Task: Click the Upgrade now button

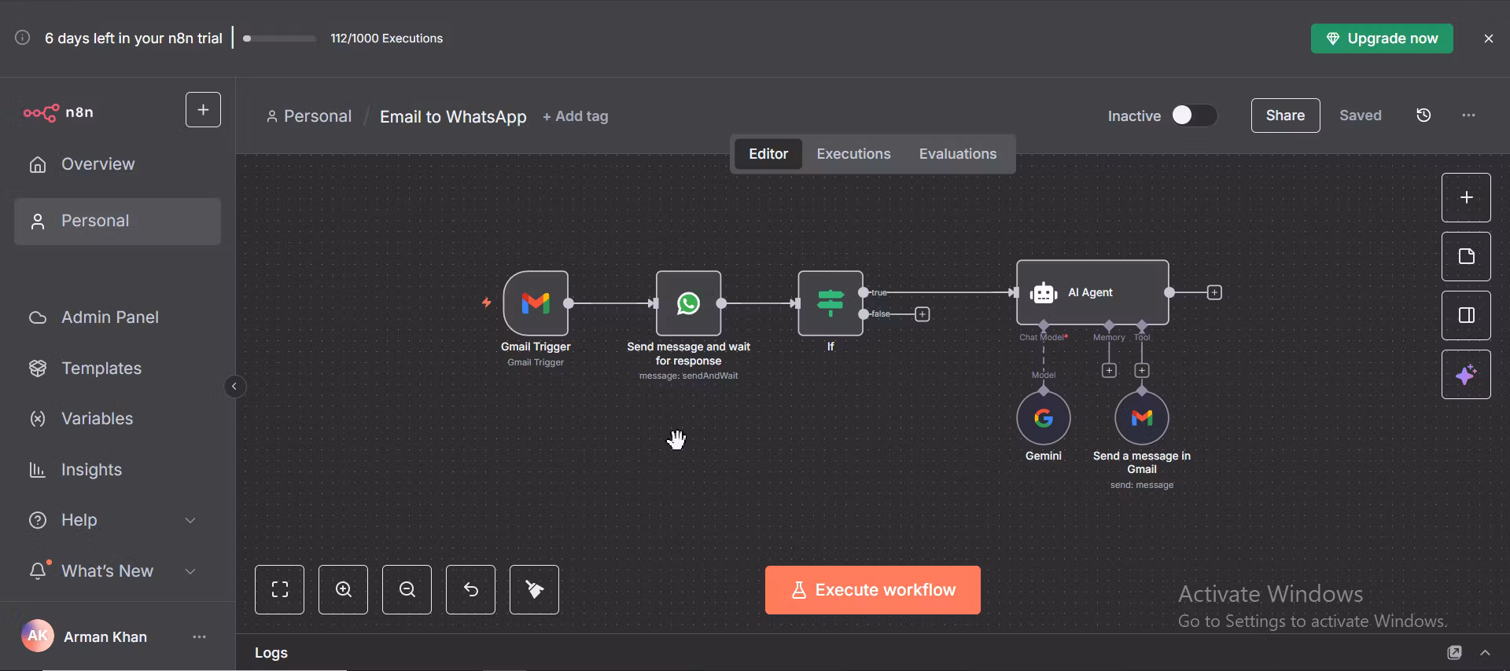Action: [1381, 38]
